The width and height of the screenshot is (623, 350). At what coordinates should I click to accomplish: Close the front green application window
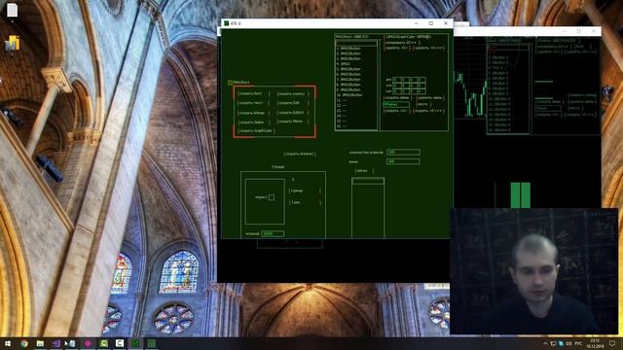click(x=446, y=23)
